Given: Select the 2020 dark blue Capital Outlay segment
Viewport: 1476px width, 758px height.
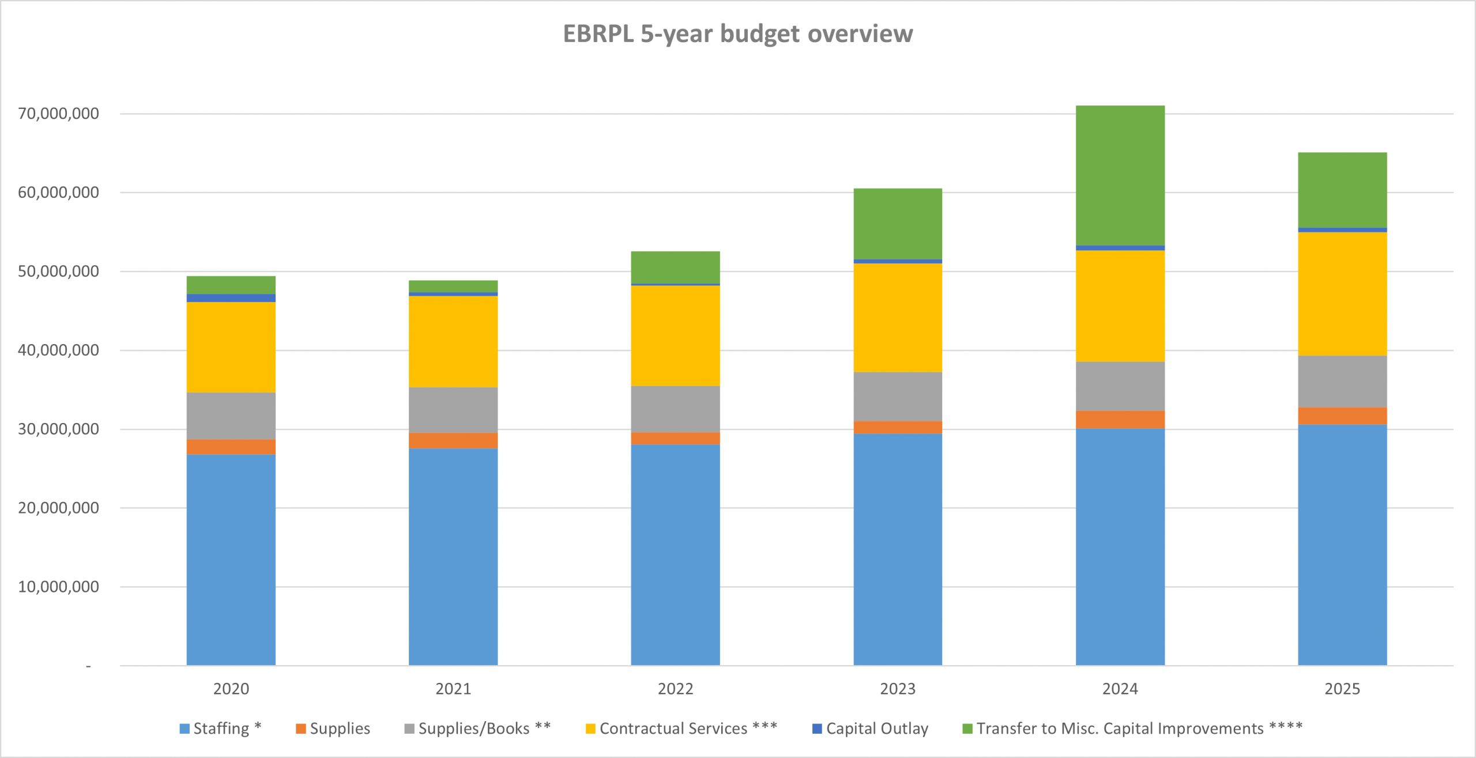Looking at the screenshot, I should click(x=231, y=298).
